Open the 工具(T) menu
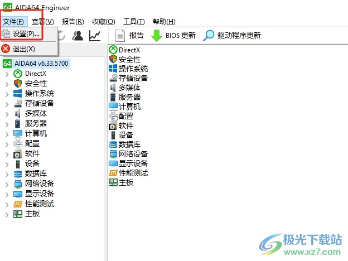This screenshot has height=261, width=348. point(134,22)
